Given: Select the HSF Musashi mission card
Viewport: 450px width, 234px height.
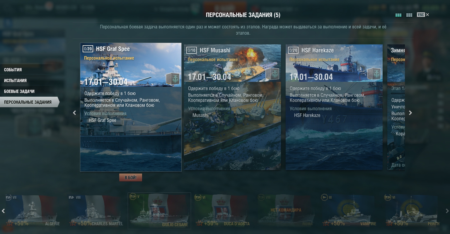Looking at the screenshot, I should point(232,107).
